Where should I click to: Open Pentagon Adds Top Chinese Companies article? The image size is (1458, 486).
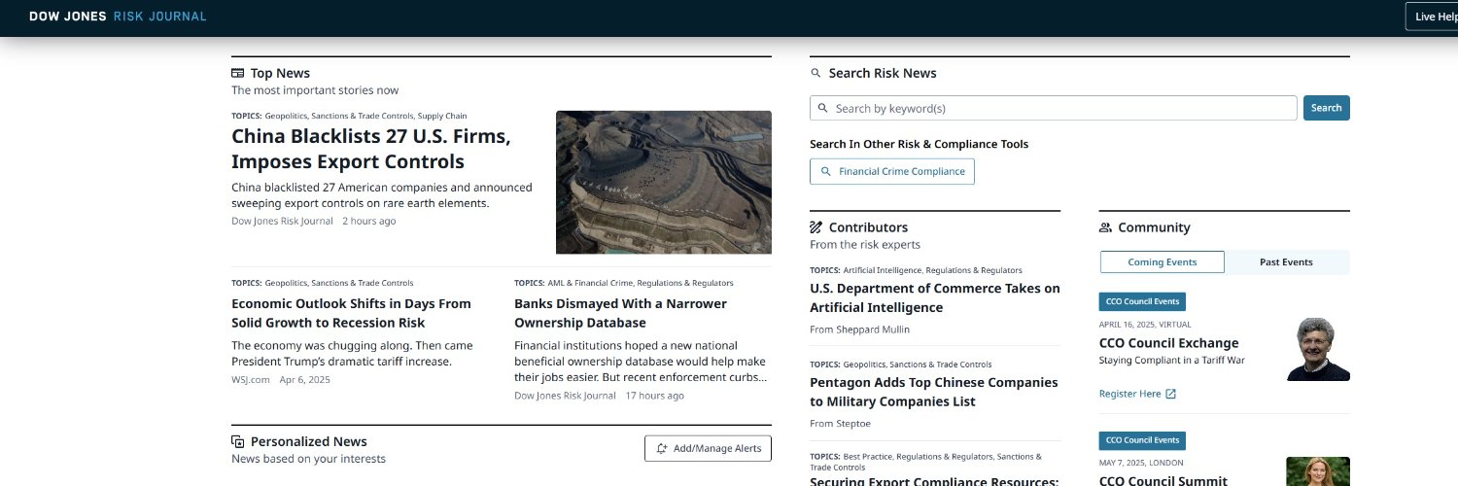point(933,392)
